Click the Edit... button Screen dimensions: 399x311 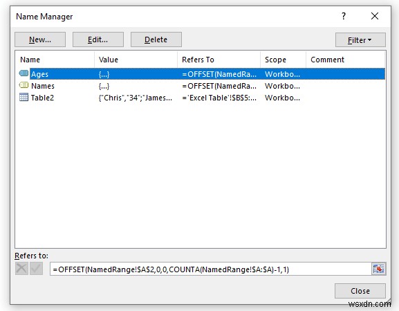[98, 39]
